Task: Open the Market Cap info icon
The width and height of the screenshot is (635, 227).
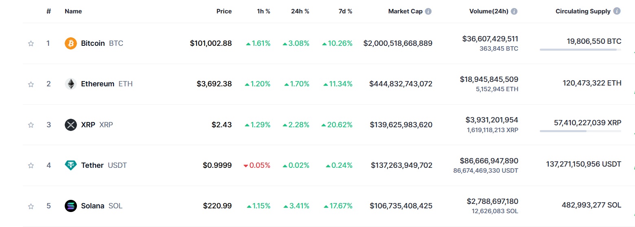Action: point(428,11)
